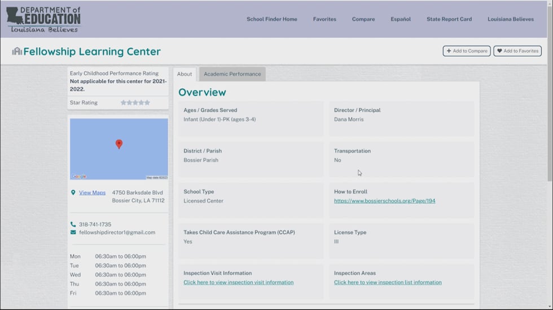Switch to the Academic Performance tab
This screenshot has height=310, width=553.
click(232, 74)
